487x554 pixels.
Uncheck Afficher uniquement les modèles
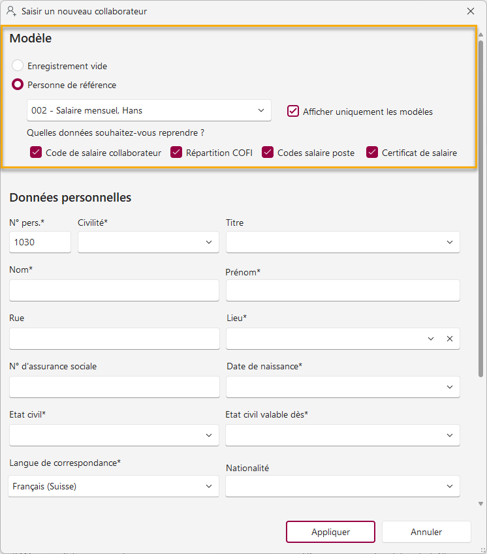pos(293,112)
